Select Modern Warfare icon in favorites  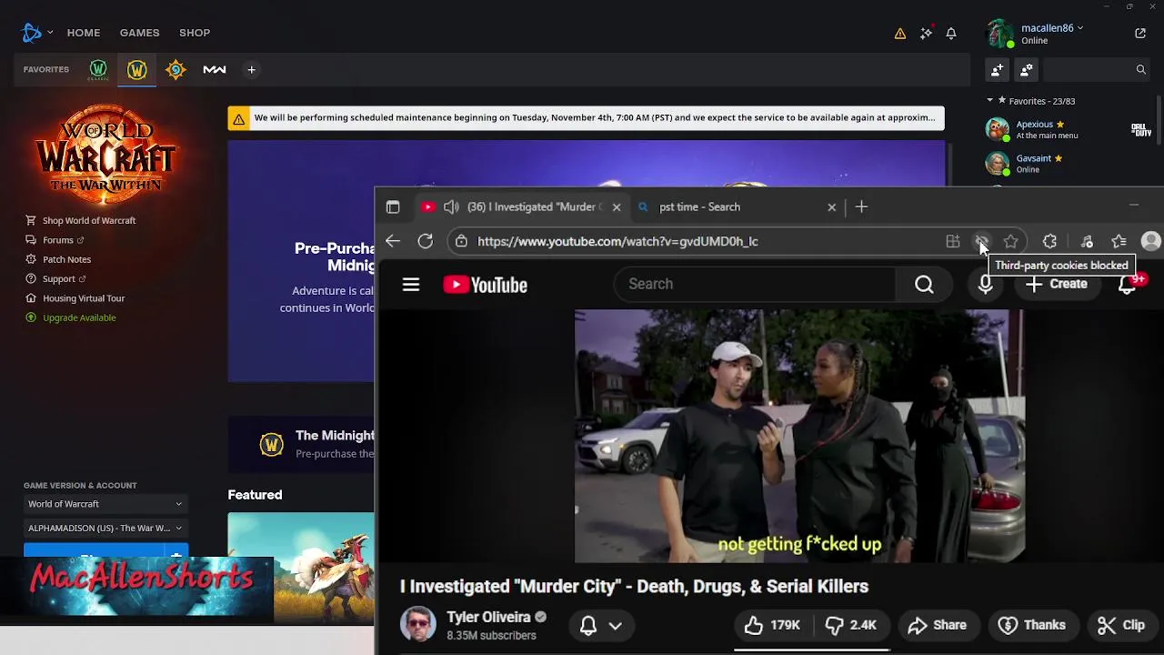click(x=215, y=69)
